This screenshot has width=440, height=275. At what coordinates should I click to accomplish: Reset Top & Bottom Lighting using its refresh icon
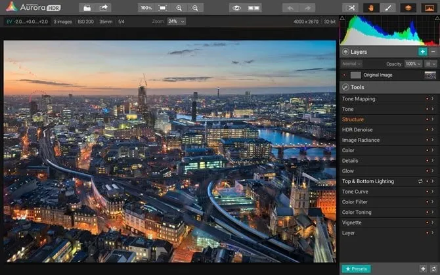420,181
